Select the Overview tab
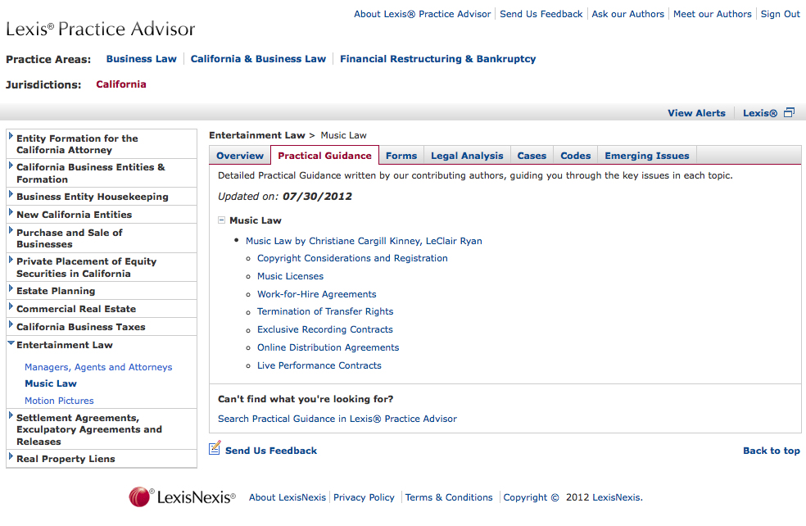This screenshot has width=806, height=526. click(239, 155)
